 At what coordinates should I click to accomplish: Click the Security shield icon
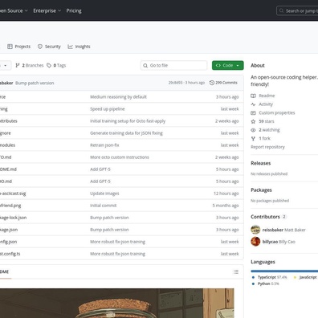point(40,47)
